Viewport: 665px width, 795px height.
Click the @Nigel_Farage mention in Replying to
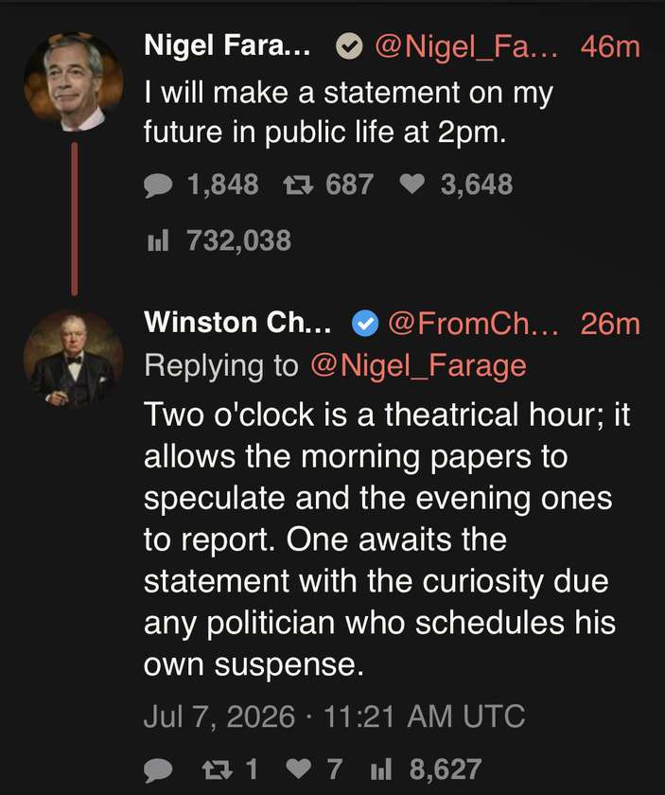(418, 365)
